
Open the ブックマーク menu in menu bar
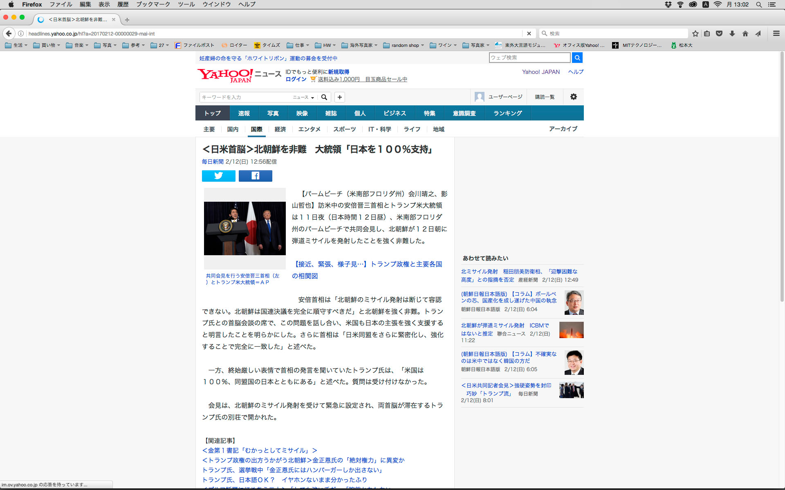point(153,4)
